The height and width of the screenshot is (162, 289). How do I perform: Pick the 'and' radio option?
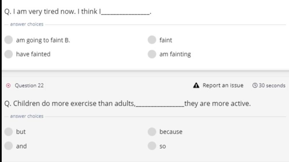tap(9, 146)
